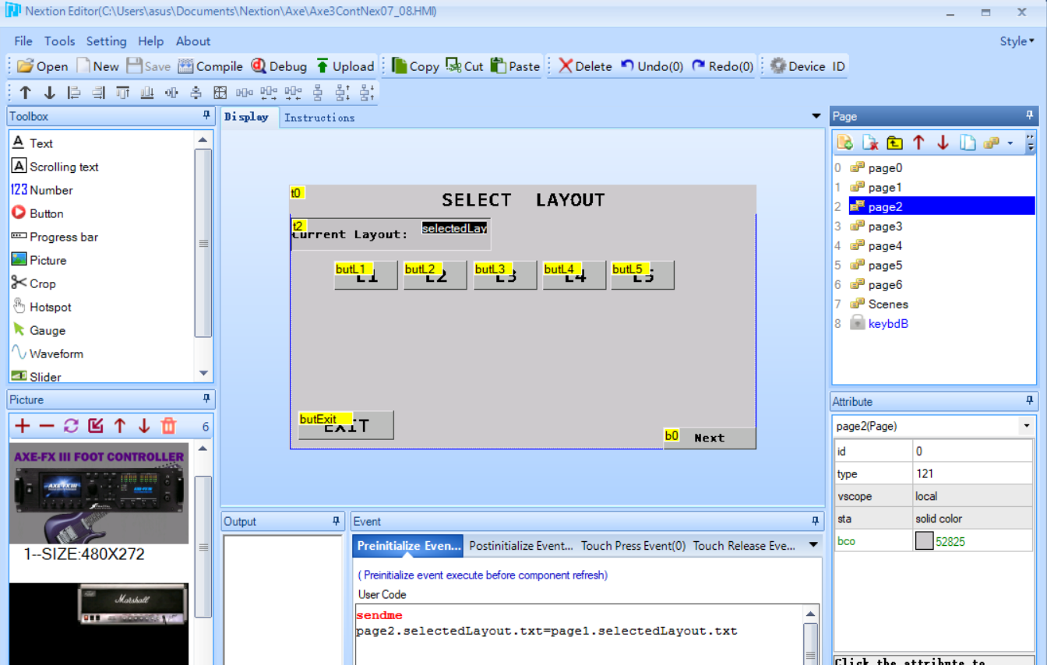Image resolution: width=1047 pixels, height=665 pixels.
Task: Open the Setting menu
Action: click(x=106, y=41)
